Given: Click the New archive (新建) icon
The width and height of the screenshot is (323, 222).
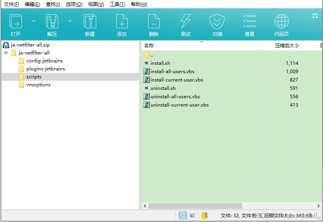Looking at the screenshot, I should [90, 21].
